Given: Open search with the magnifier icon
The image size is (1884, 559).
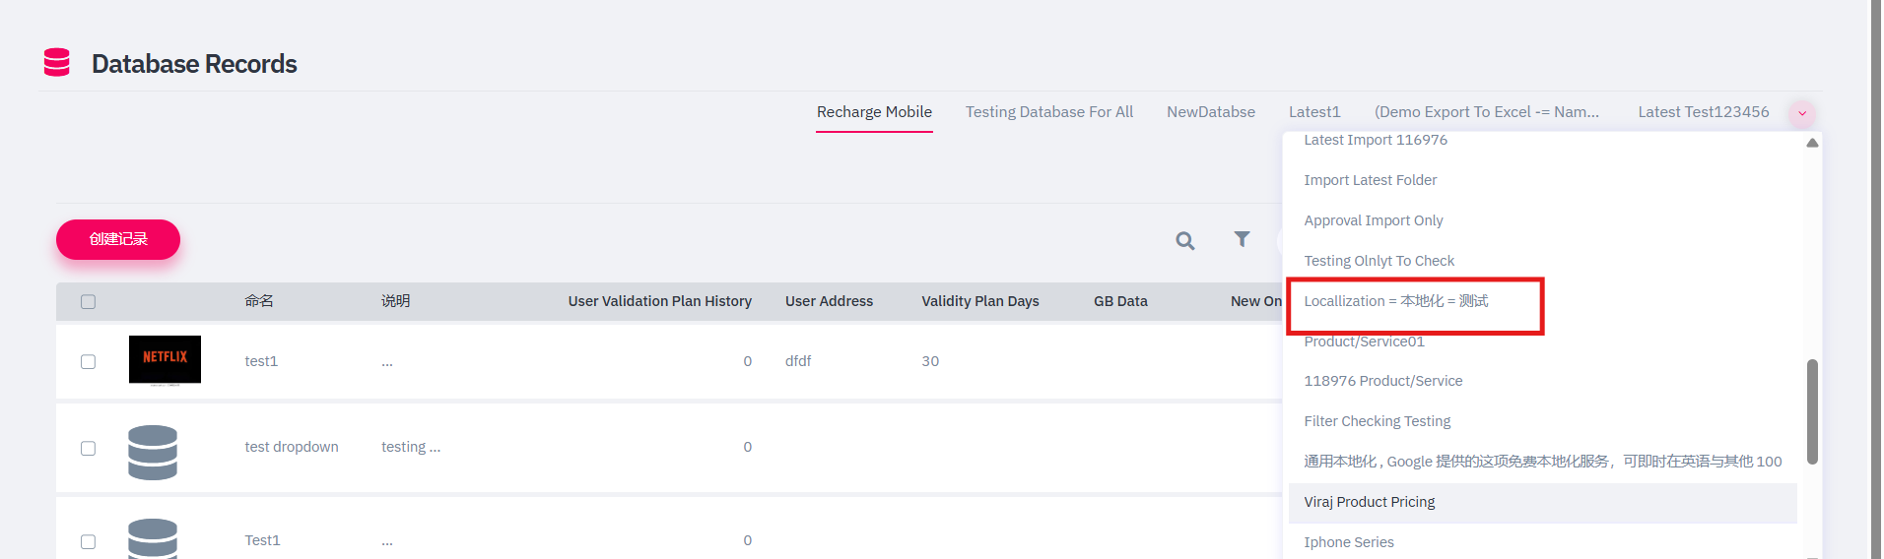Looking at the screenshot, I should click(1185, 241).
